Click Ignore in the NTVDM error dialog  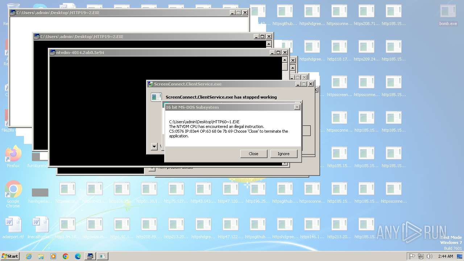click(283, 154)
